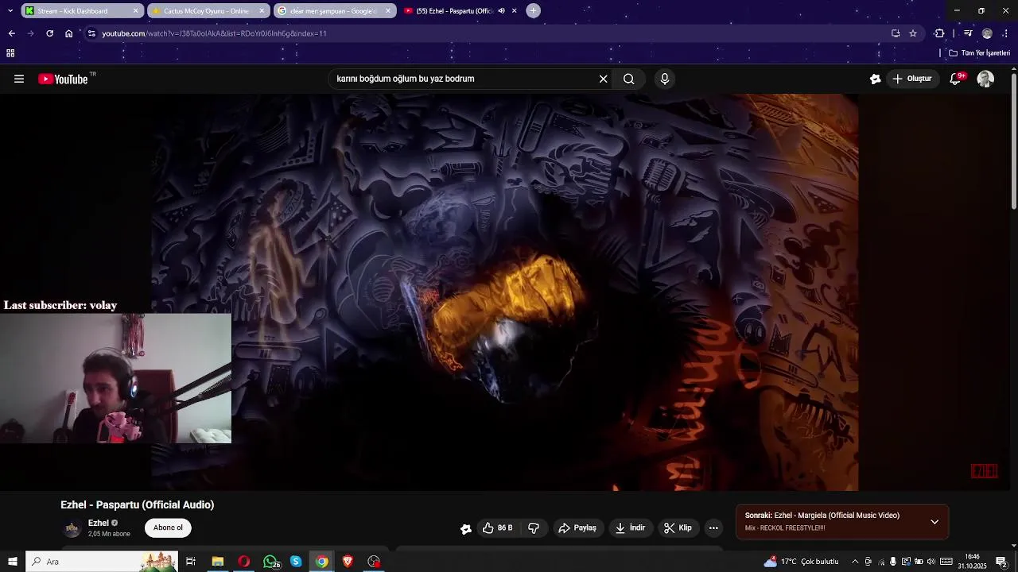Show hidden system tray icons
1018x572 pixels.
(x=855, y=562)
